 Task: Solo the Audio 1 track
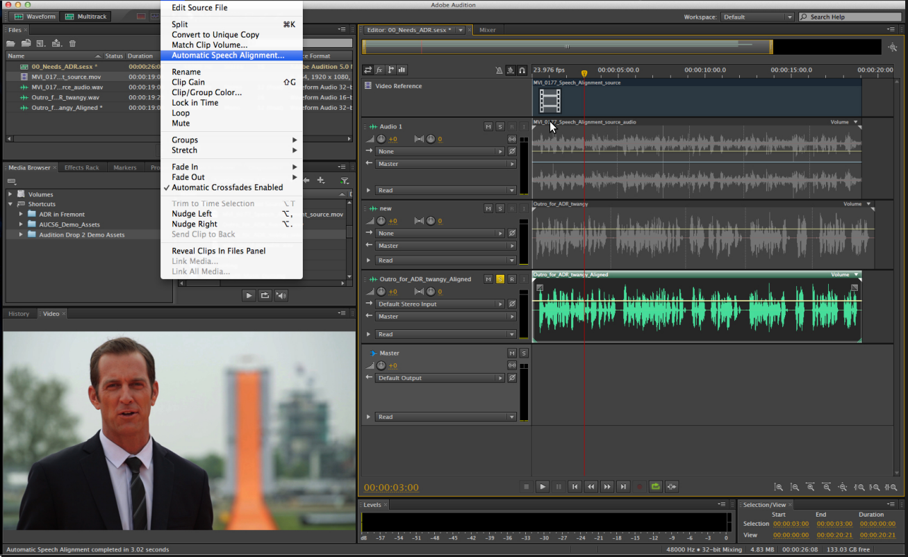[500, 126]
